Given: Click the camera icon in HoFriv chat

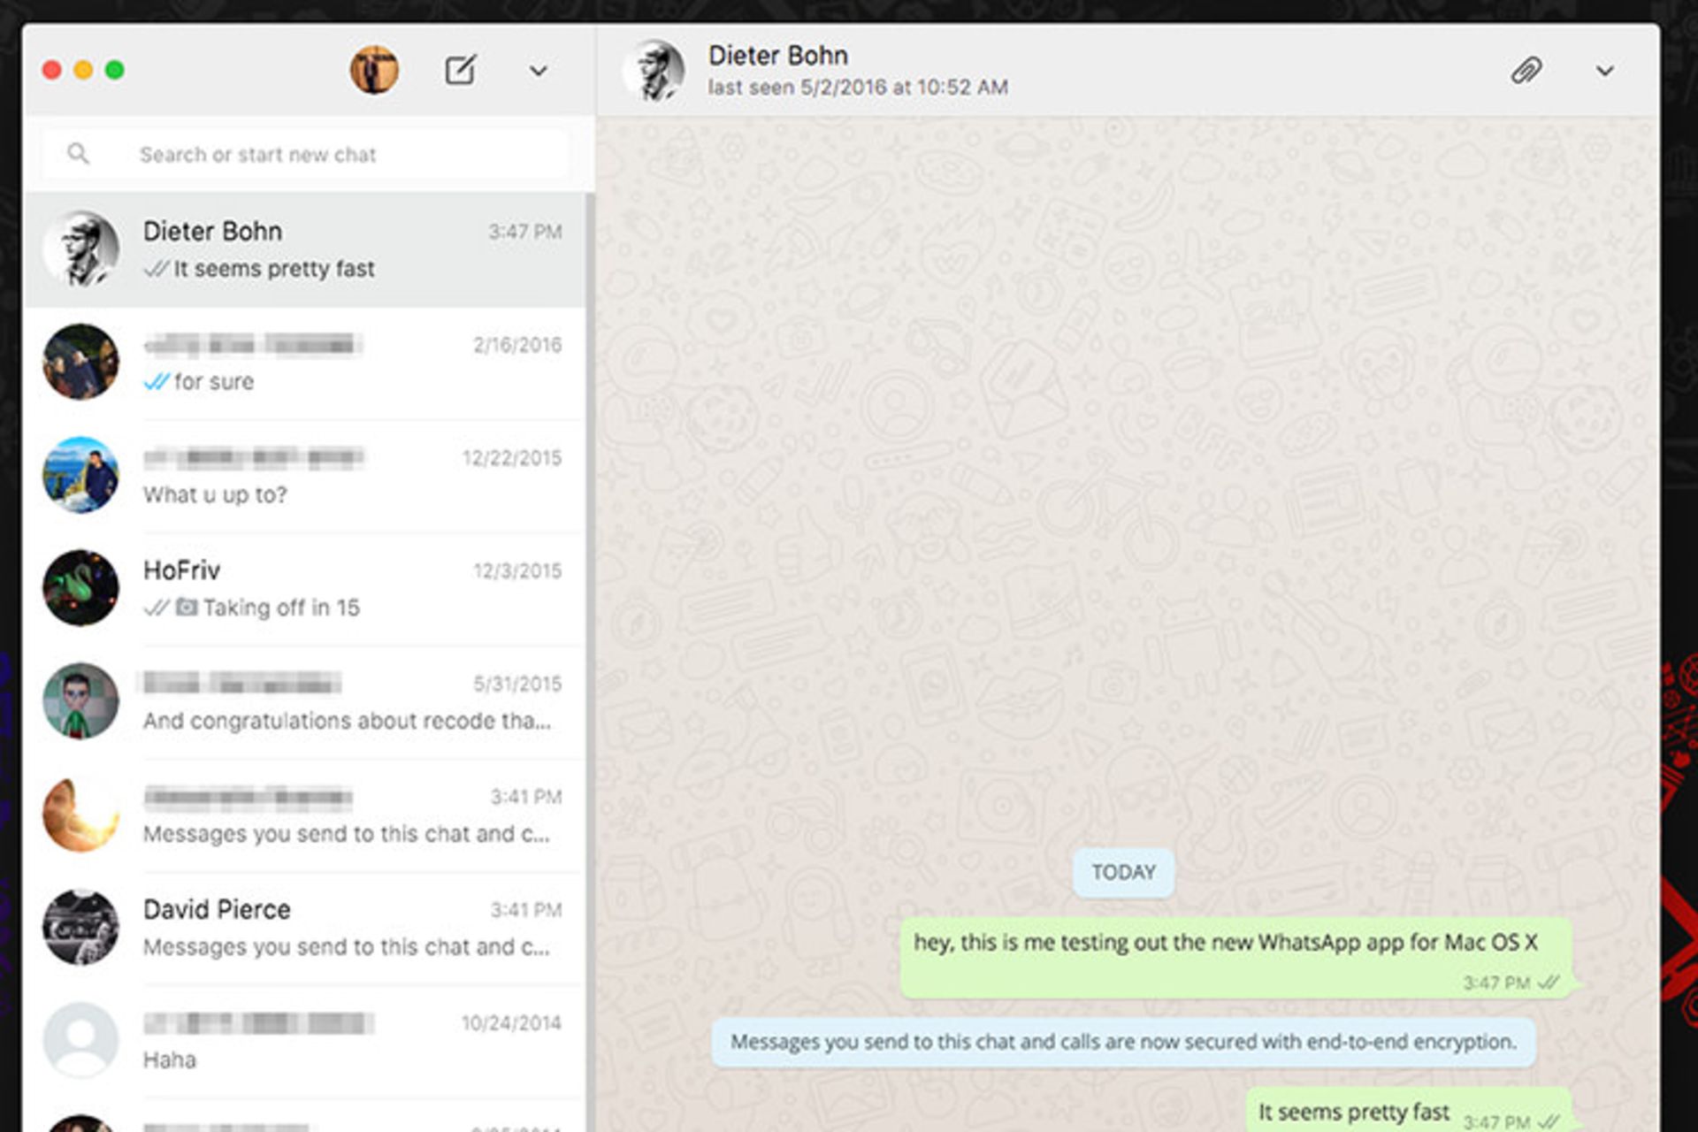Looking at the screenshot, I should pyautogui.click(x=187, y=607).
